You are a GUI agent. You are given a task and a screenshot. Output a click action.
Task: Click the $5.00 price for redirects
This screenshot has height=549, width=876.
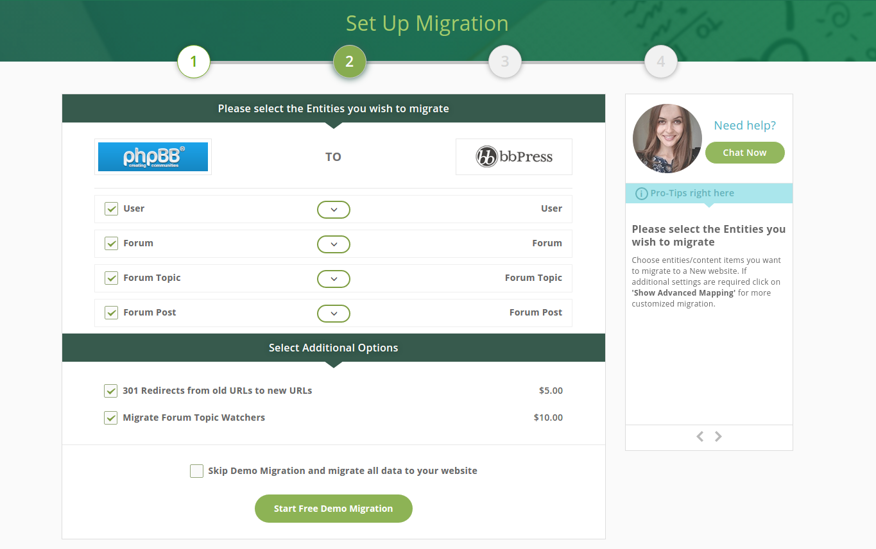(551, 391)
